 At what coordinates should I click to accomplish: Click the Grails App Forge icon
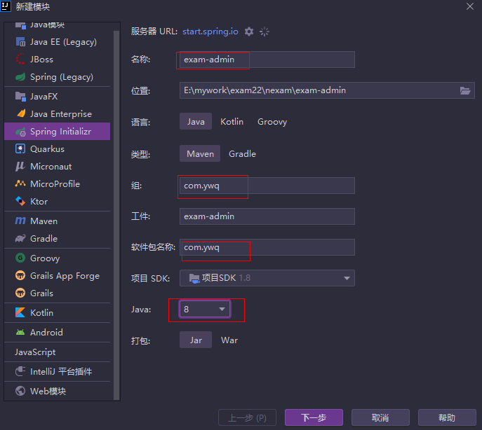point(20,275)
